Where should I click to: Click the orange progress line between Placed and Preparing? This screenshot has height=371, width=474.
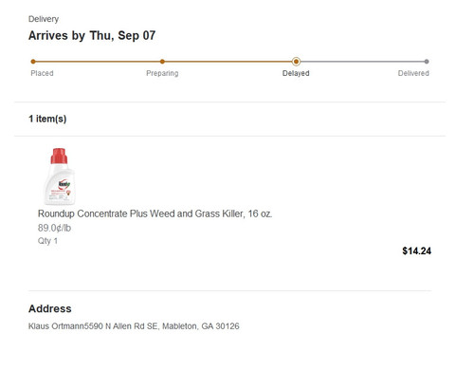(x=98, y=62)
